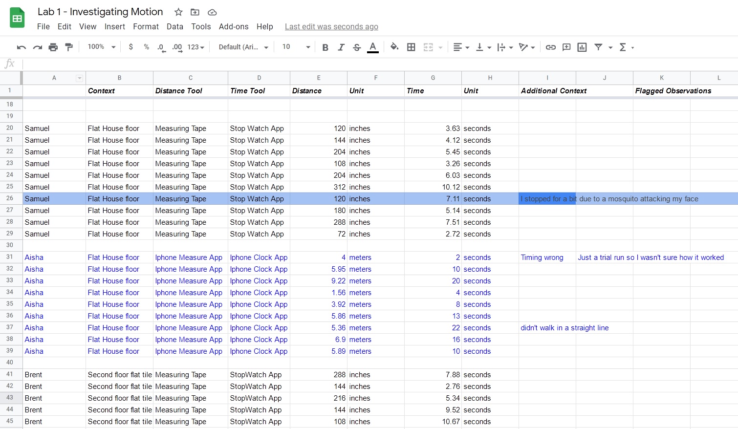This screenshot has height=429, width=738.
Task: Format as currency with dollar icon
Action: coord(130,47)
